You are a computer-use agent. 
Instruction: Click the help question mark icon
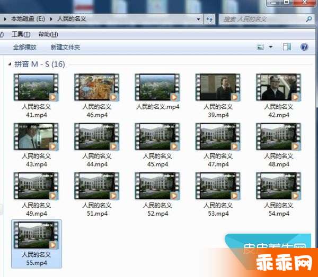pos(304,47)
